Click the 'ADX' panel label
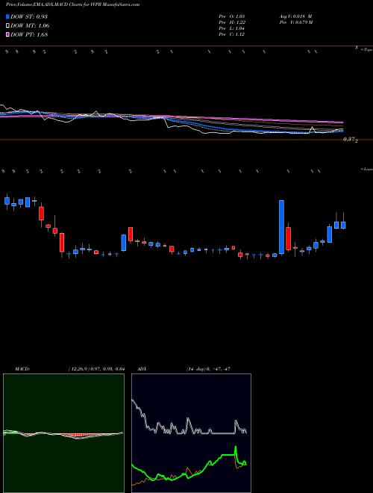This screenshot has width=373, height=493. point(142,369)
